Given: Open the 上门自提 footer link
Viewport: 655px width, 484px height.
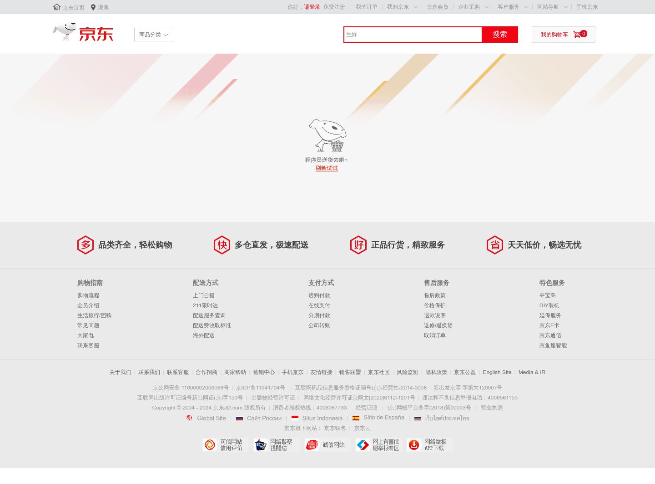Looking at the screenshot, I should click(x=204, y=295).
